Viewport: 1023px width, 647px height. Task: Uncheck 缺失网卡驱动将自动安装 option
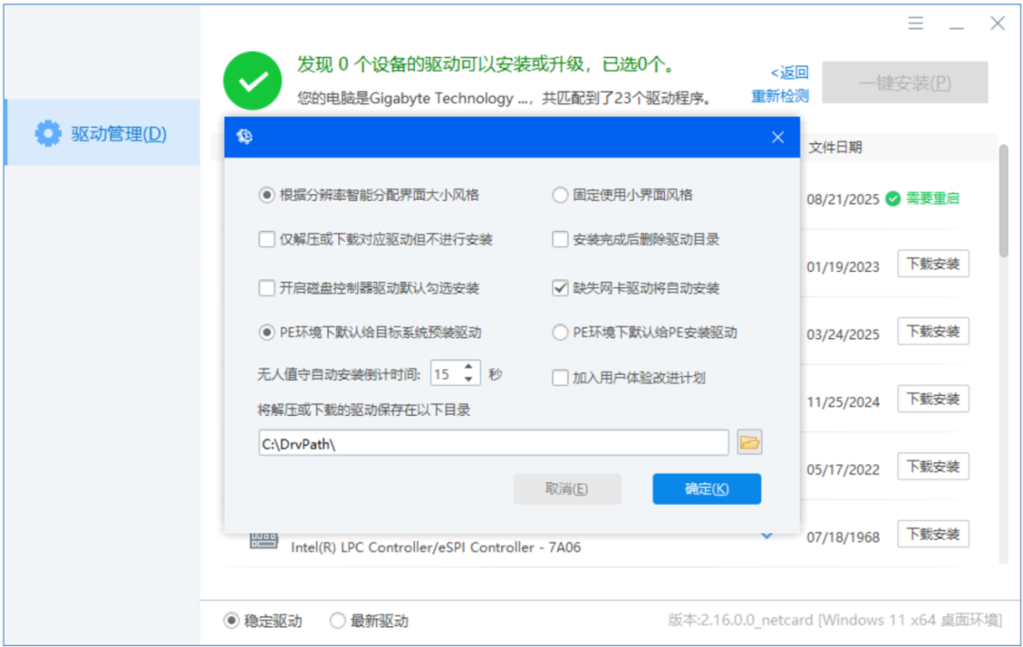(x=560, y=288)
